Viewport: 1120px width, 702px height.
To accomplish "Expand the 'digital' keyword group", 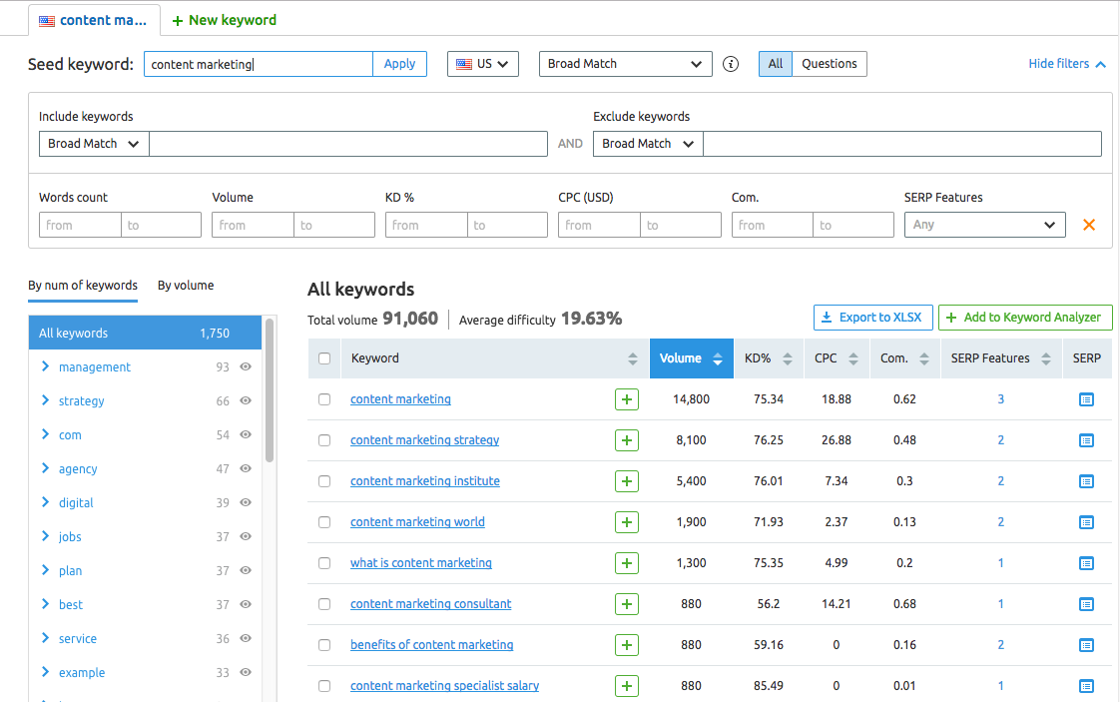I will (45, 502).
